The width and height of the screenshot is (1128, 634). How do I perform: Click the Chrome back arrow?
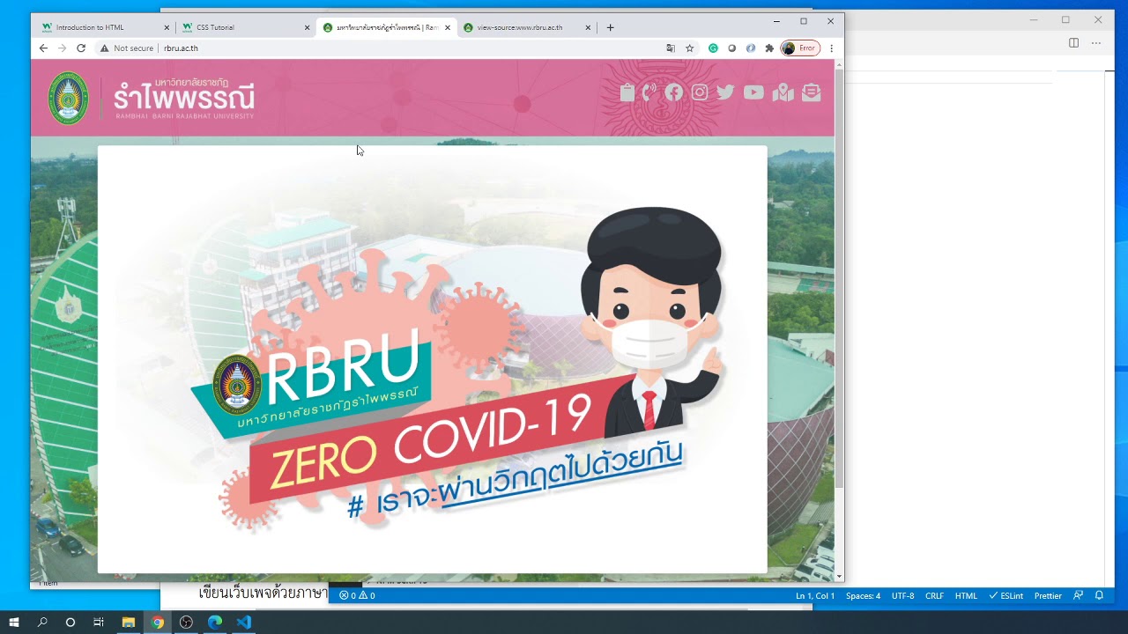click(43, 48)
